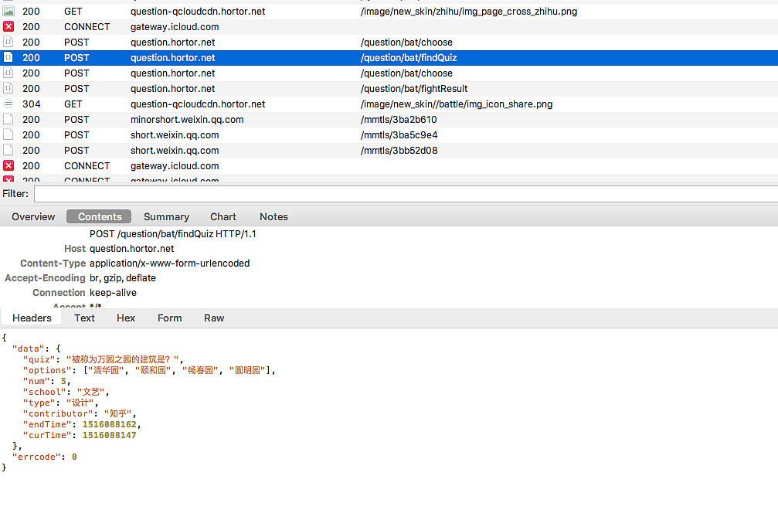Click the 304 status icon for img_icon_share.png
The width and height of the screenshot is (778, 527).
point(8,104)
